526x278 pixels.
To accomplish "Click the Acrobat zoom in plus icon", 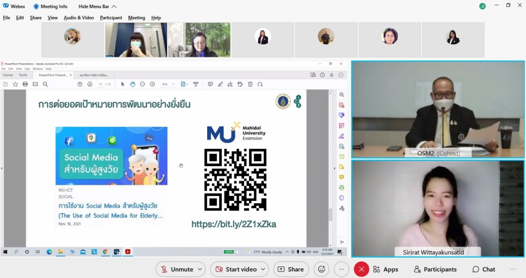I will (152, 84).
